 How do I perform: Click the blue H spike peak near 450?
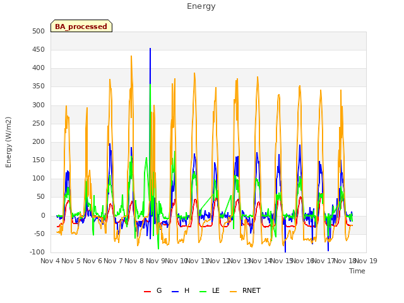point(150,49)
